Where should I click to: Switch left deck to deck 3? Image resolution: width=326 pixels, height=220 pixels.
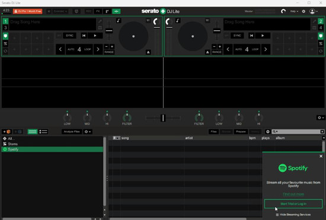coord(5,28)
